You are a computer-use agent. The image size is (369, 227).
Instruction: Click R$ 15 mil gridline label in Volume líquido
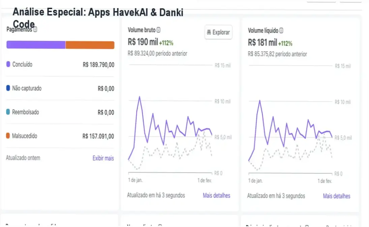click(x=343, y=66)
